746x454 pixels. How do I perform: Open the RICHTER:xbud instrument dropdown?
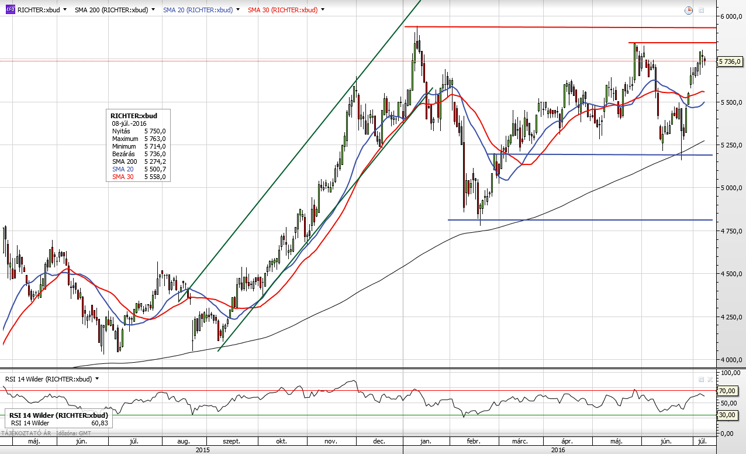[64, 10]
